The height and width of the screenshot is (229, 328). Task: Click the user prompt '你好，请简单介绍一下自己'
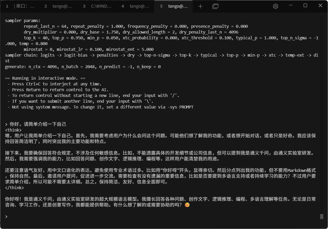click(x=35, y=124)
